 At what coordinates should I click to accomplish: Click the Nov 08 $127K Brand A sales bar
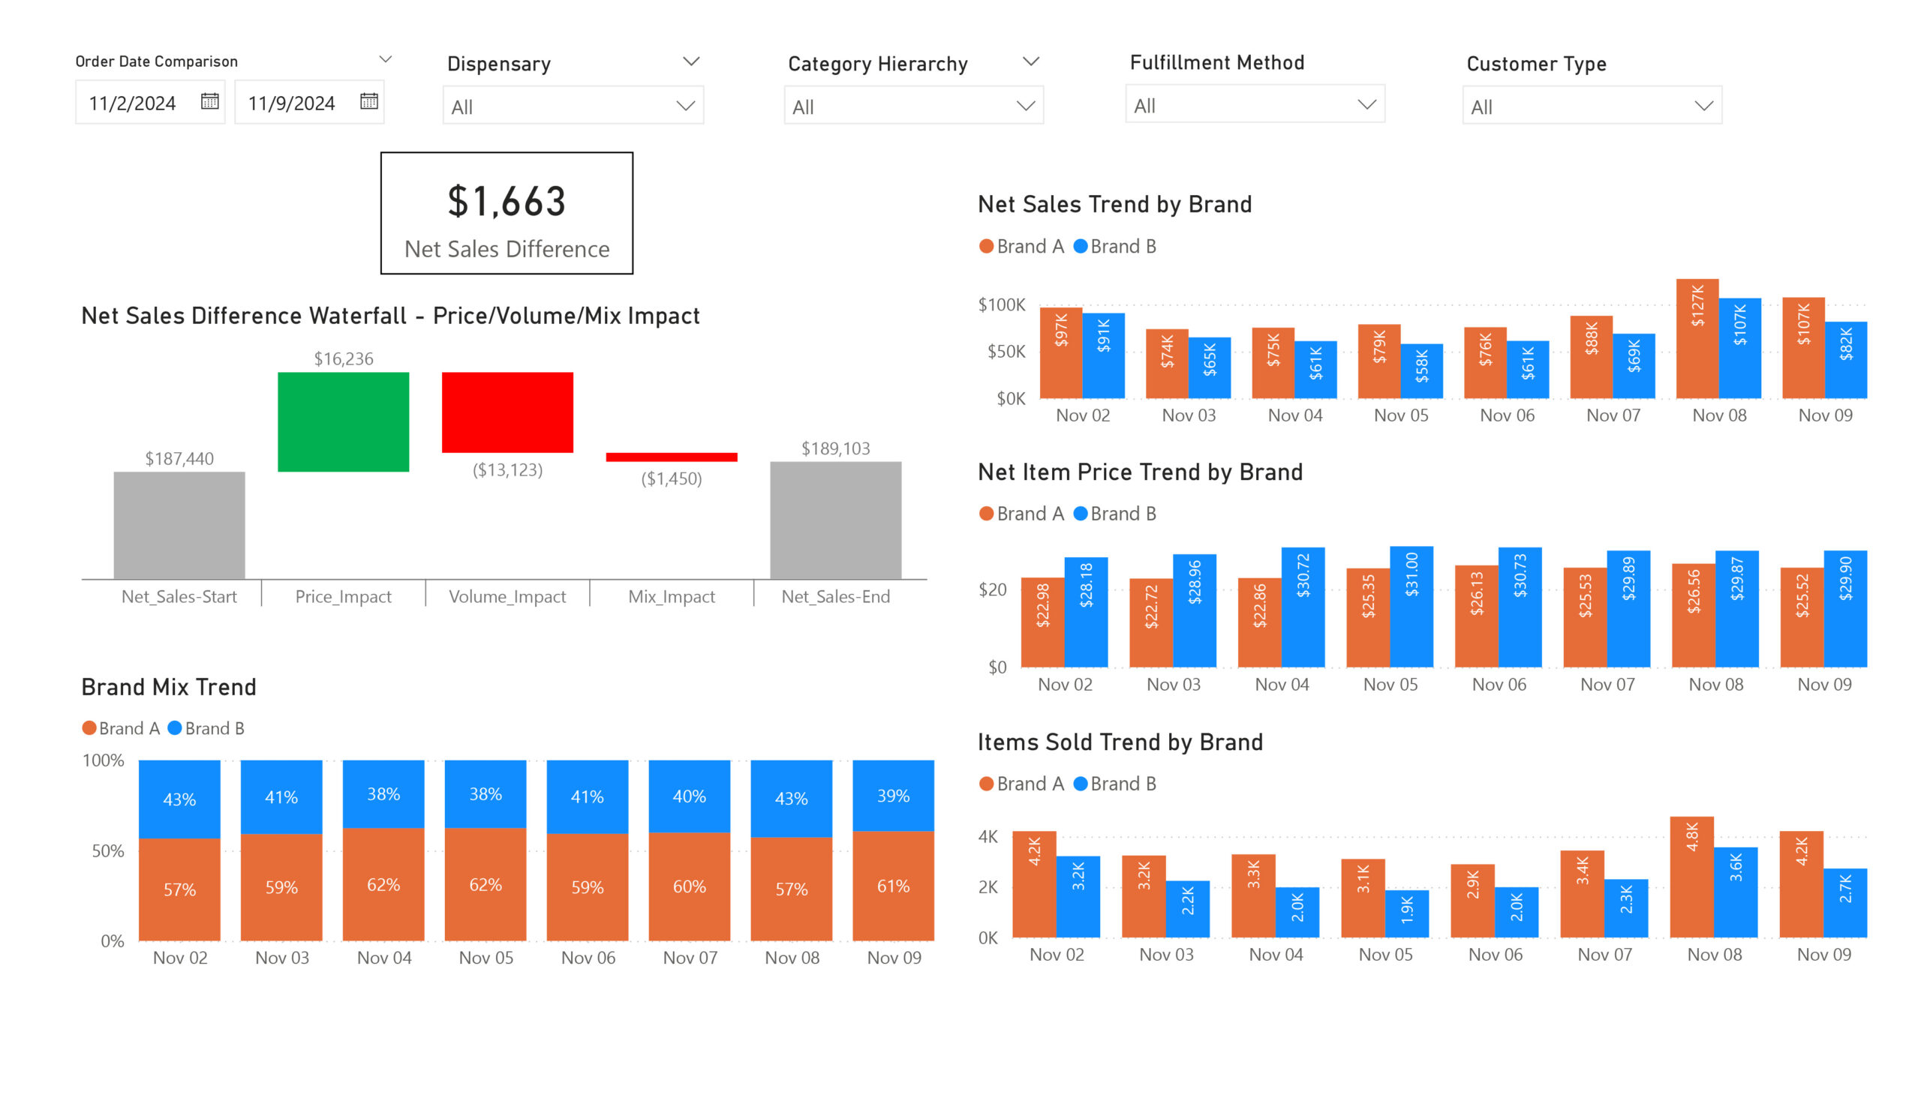pos(1697,339)
